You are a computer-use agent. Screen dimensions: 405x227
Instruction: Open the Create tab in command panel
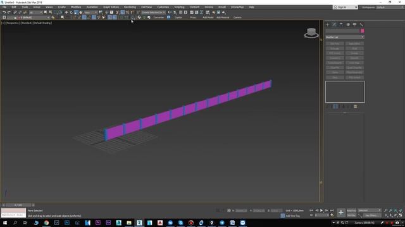[x=328, y=25]
